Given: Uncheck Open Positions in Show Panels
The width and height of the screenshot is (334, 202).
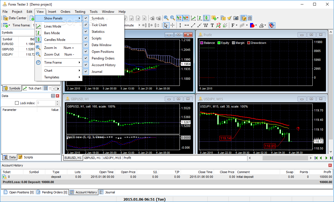Looking at the screenshot, I should [x=103, y=52].
